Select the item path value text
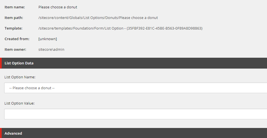Image resolution: width=267 pixels, height=138 pixels. 98,18
